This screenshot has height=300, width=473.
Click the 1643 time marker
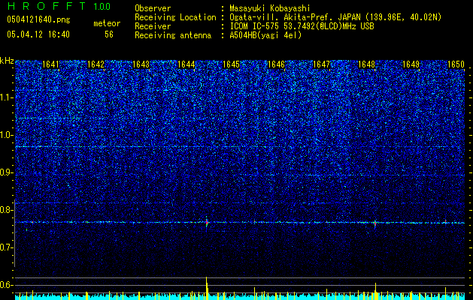coord(141,64)
